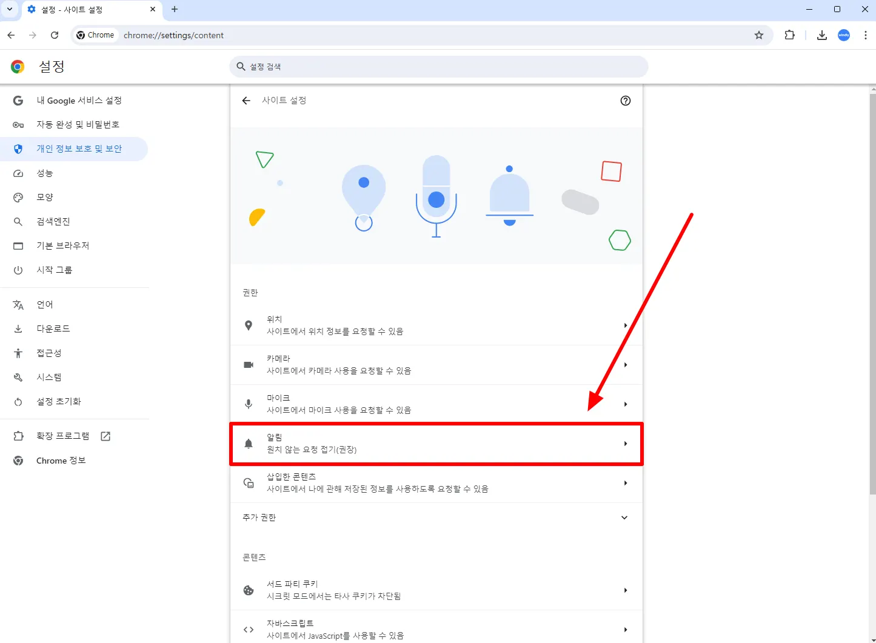Click 사이트에서 마이크 사용을 요청할 수 있음 text
Viewport: 876px width, 643px height.
click(x=339, y=410)
